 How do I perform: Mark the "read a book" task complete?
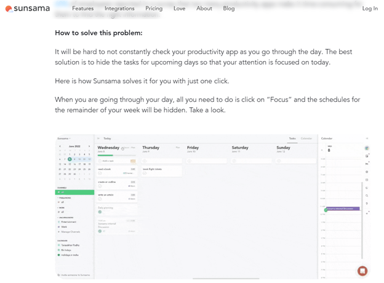[x=100, y=173]
